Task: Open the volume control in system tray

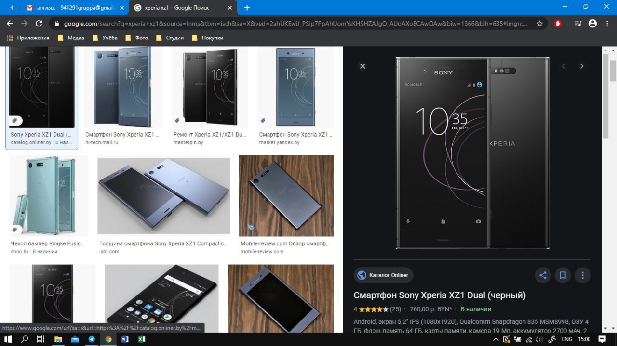Action: [x=539, y=339]
